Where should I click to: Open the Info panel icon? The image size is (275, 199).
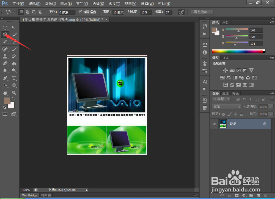click(x=205, y=52)
